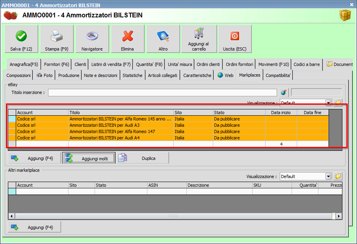Open the Ordini fornitori tab
The height and width of the screenshot is (244, 357).
point(240,64)
